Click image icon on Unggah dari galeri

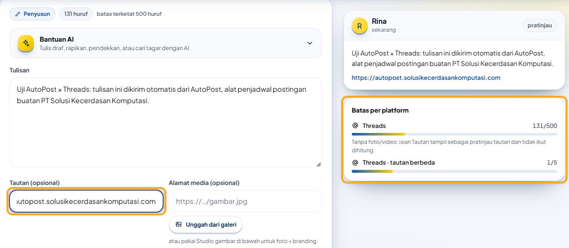179,224
